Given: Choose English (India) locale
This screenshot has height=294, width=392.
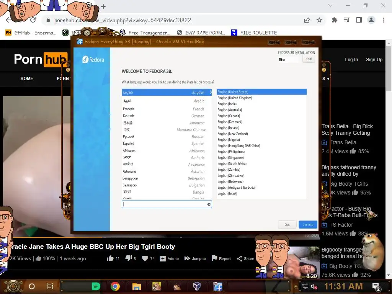Looking at the screenshot, I should [262, 104].
